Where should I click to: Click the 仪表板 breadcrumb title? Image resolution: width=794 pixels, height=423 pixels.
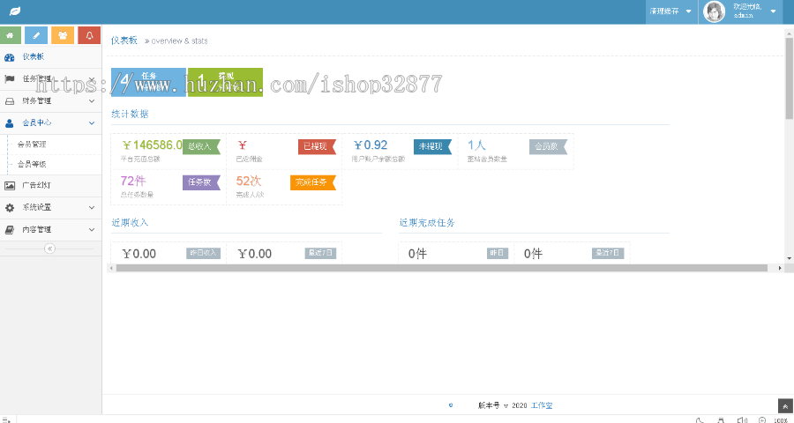point(124,41)
